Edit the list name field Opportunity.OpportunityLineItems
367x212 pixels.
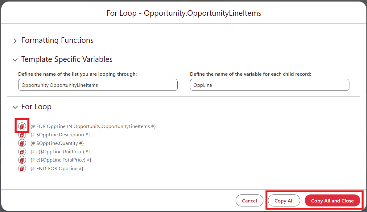pos(98,85)
